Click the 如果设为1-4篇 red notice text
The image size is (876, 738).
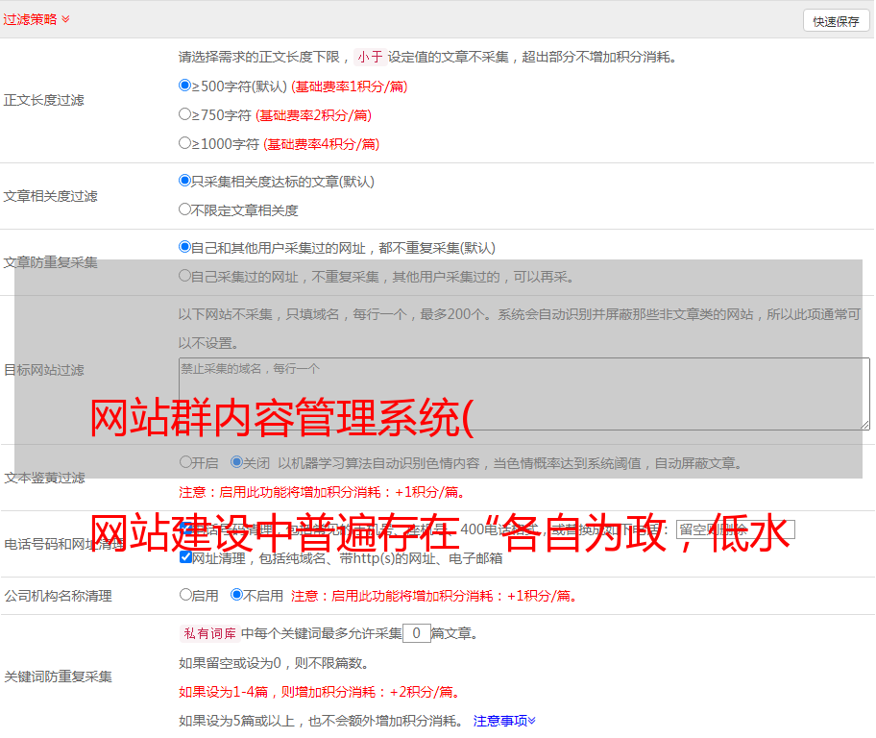[319, 692]
